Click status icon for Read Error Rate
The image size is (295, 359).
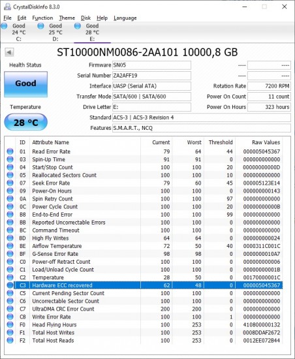(x=10, y=151)
